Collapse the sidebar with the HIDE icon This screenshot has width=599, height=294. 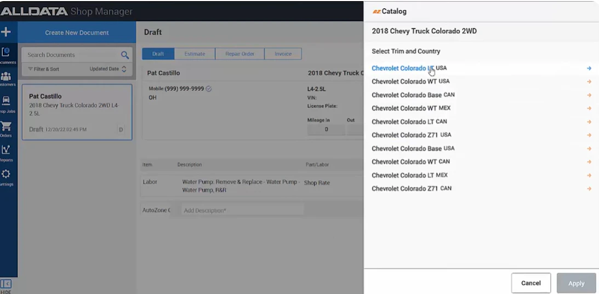click(5, 286)
